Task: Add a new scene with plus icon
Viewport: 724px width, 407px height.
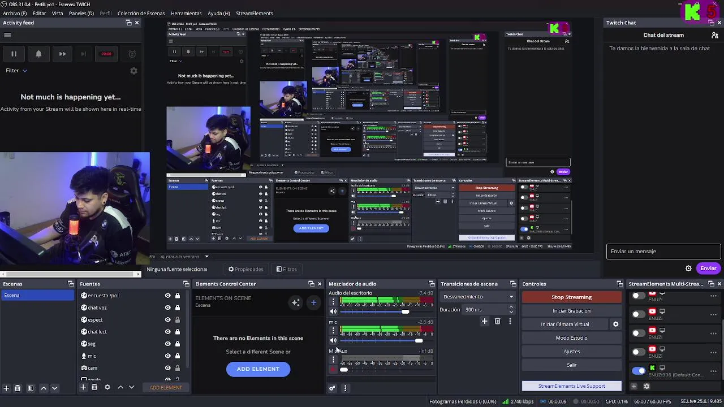Action: click(6, 388)
